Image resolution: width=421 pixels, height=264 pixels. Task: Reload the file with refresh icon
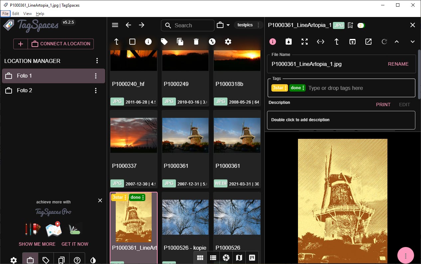click(384, 42)
